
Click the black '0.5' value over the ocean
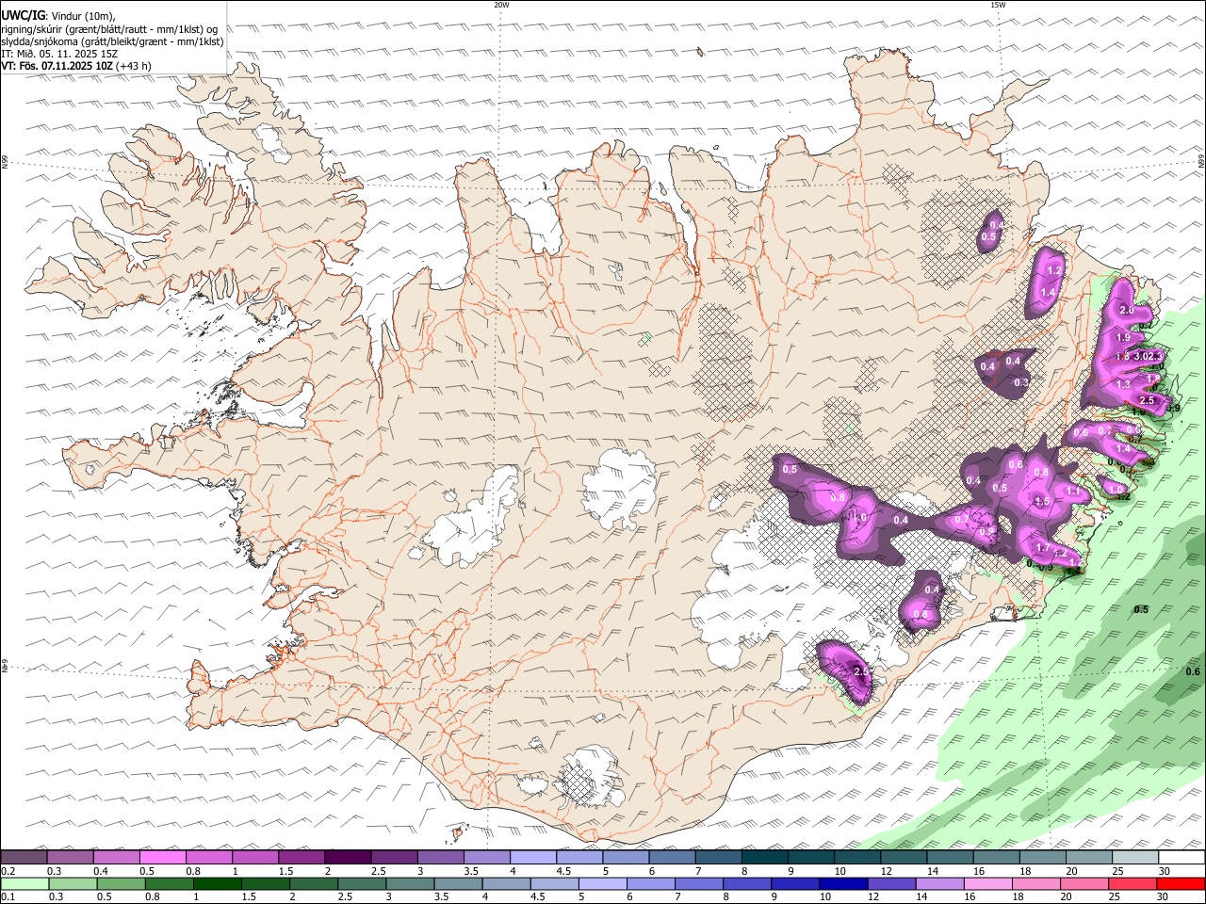[x=1141, y=610]
